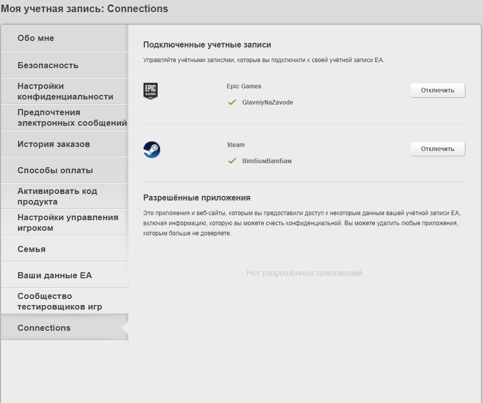Click the green checkmark beside the Steam username

tap(232, 161)
